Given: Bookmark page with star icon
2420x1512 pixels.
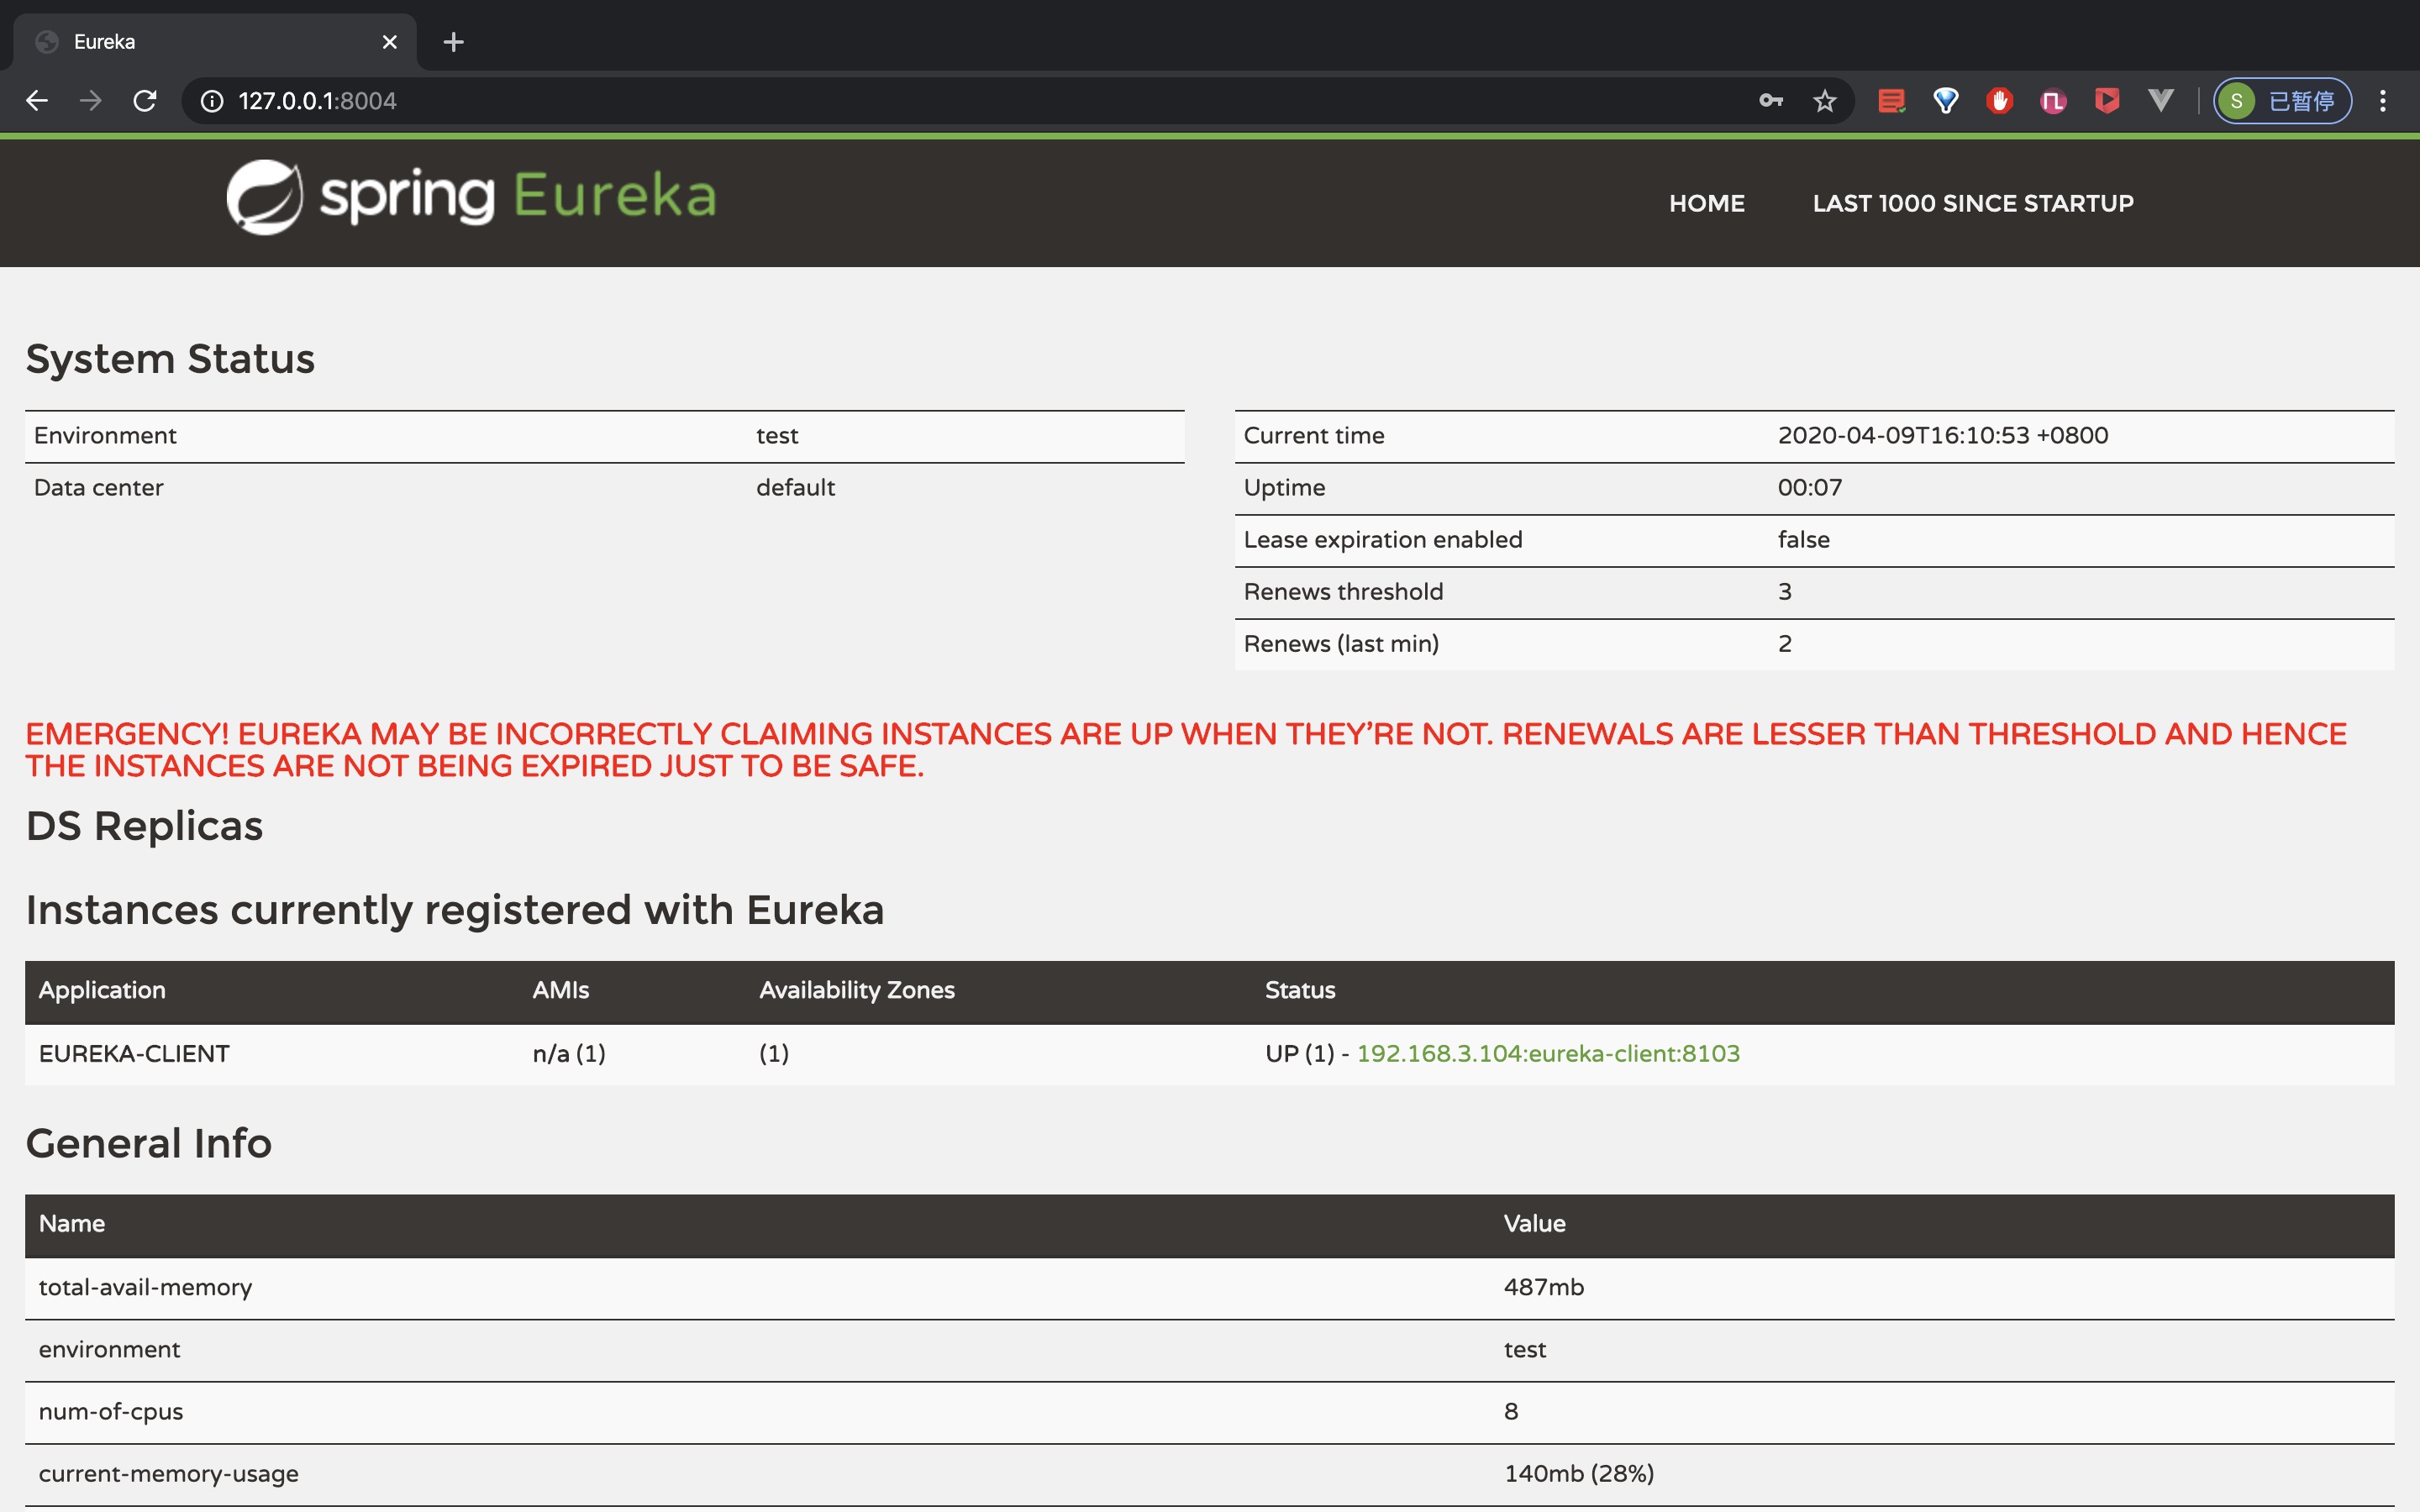Looking at the screenshot, I should tap(1824, 100).
